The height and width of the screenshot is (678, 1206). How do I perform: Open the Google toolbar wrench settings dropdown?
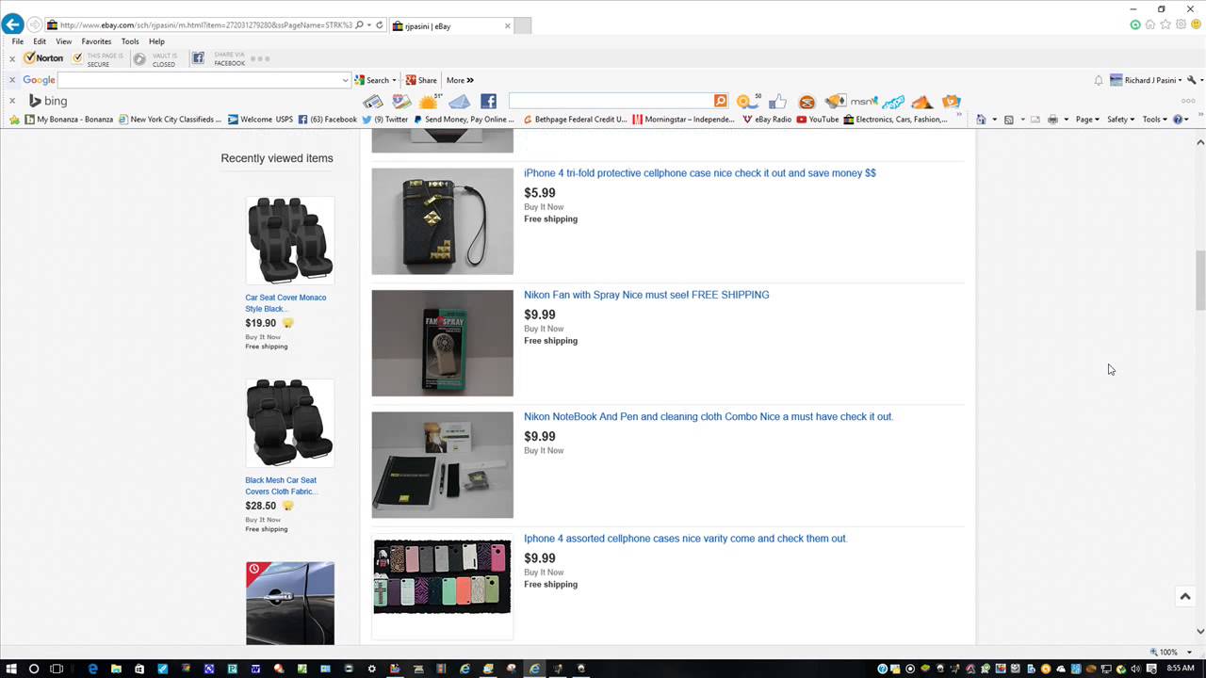(x=1195, y=80)
